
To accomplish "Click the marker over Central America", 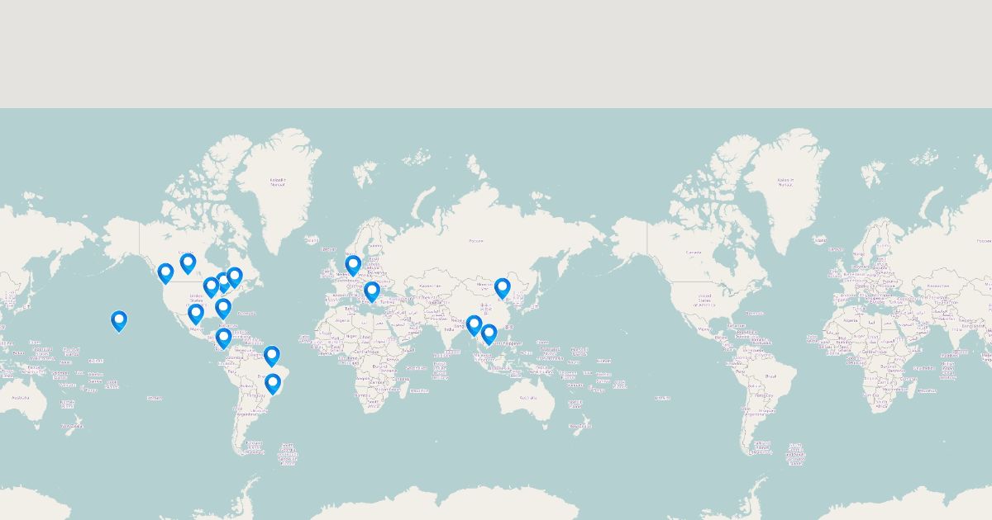I will (223, 338).
